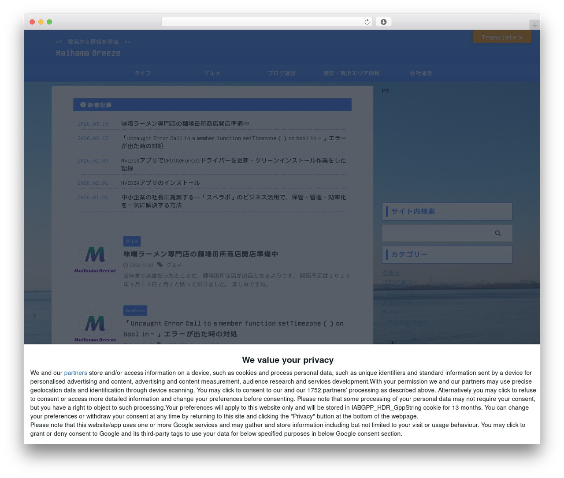Open NVIDIAアプリのインストール entry
Screen dimensions: 564x478
pyautogui.click(x=160, y=183)
